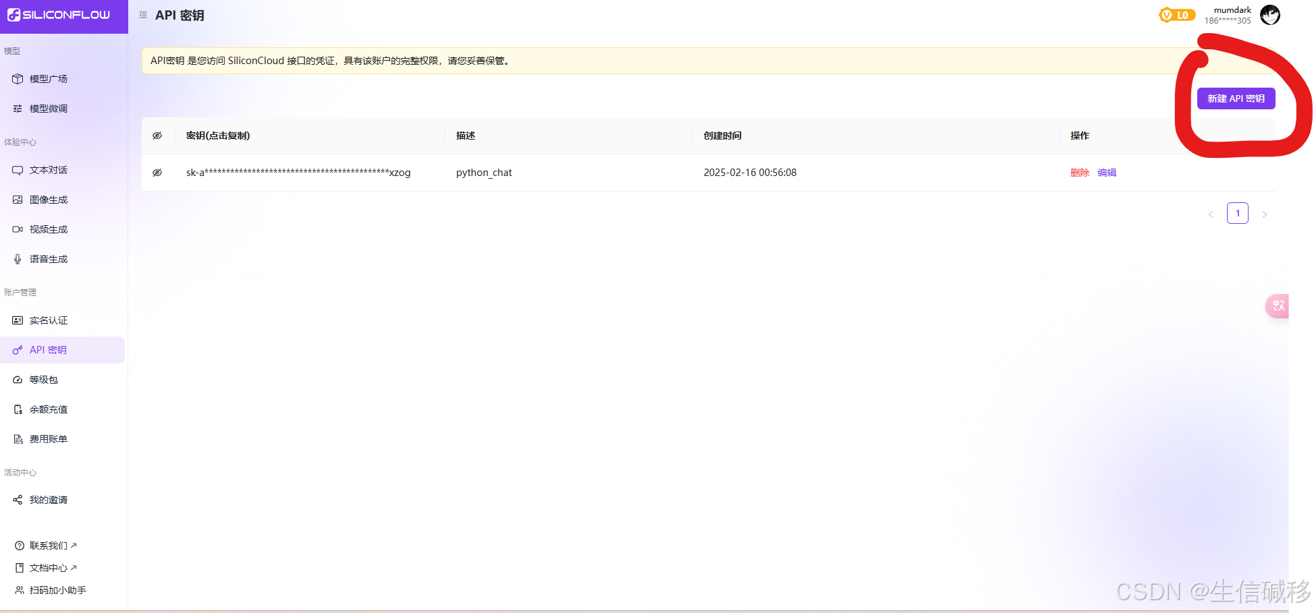Click the 视频生成 camera icon
Image resolution: width=1314 pixels, height=613 pixels.
pos(18,229)
